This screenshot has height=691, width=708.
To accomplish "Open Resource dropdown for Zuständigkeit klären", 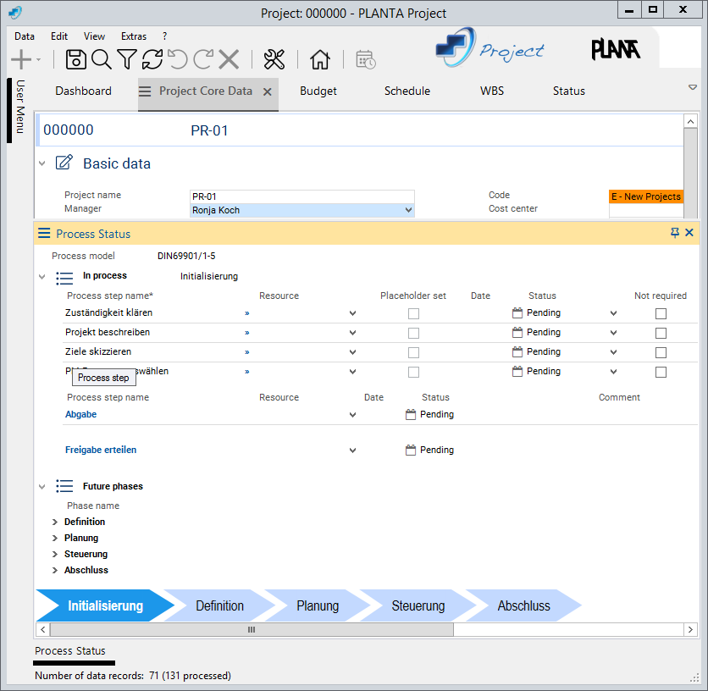I will 352,313.
